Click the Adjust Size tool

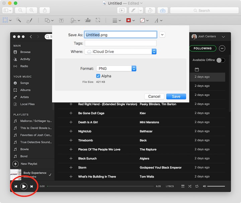coord(98,20)
